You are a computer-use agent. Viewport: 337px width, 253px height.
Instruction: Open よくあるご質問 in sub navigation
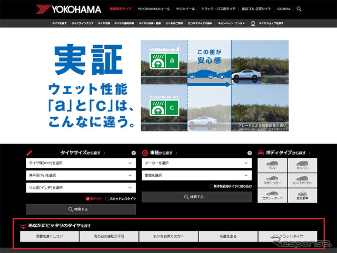174,23
